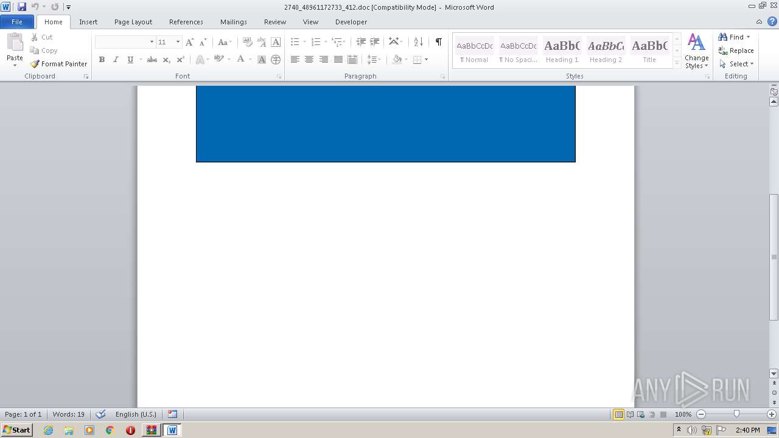This screenshot has width=779, height=438.
Task: Click the Font Color button
Action: (x=241, y=60)
